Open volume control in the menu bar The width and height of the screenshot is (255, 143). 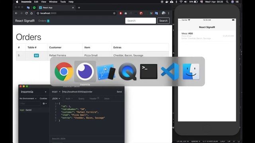click(x=186, y=2)
